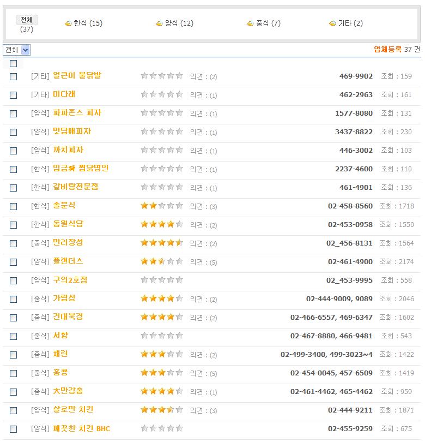Image resolution: width=425 pixels, height=442 pixels.
Task: Select the checkbox for 가람성 row
Action: (x=14, y=300)
